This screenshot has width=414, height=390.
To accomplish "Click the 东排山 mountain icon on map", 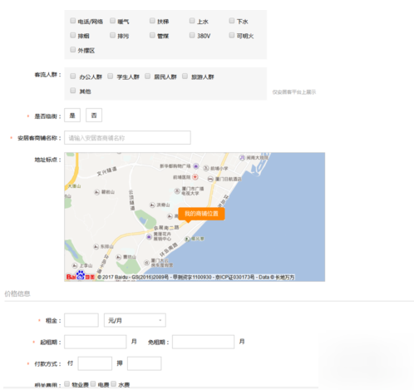I will pyautogui.click(x=96, y=246).
